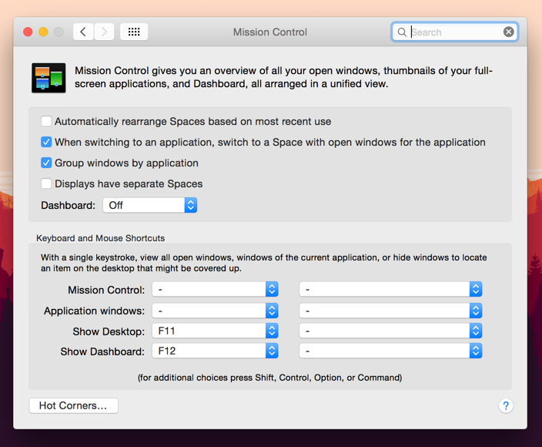Click the Show Desktop: label

point(109,331)
